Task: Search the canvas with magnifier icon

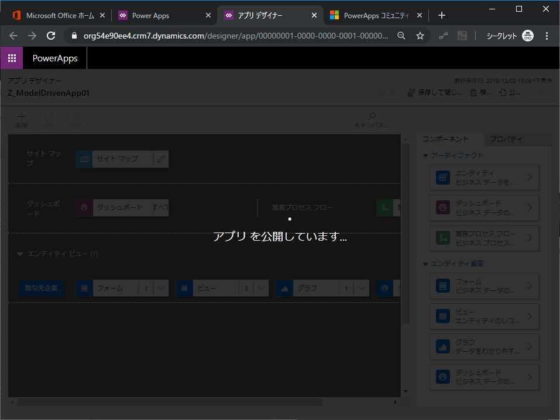Action: click(372, 116)
